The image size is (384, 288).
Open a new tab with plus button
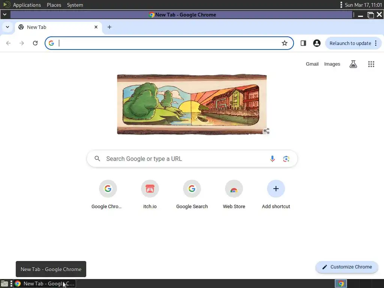pyautogui.click(x=109, y=27)
